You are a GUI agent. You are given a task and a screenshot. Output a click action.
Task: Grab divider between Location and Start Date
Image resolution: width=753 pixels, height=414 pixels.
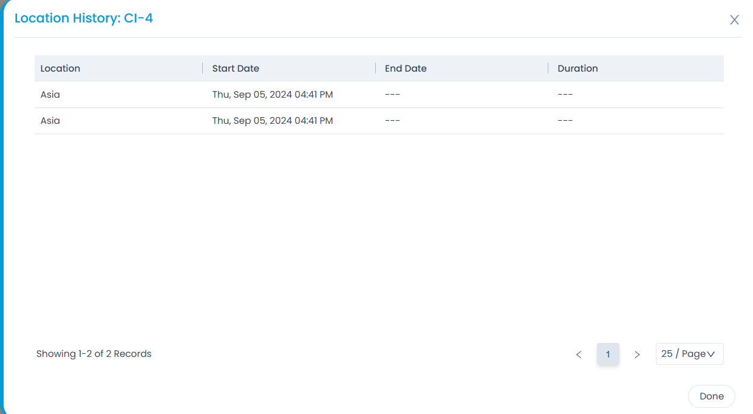click(203, 68)
